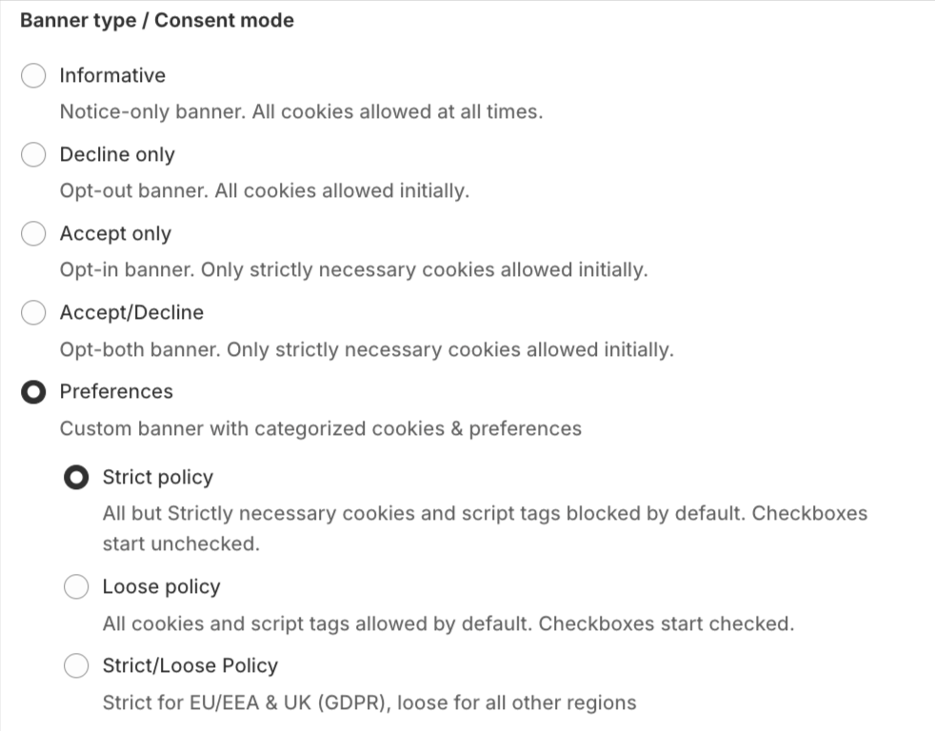
Task: Select the Informative radio button
Action: click(x=33, y=76)
